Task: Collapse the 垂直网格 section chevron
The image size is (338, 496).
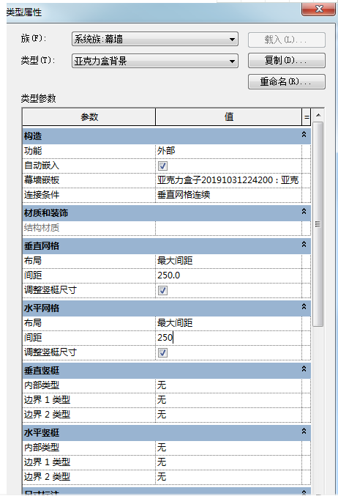Action: pyautogui.click(x=304, y=244)
